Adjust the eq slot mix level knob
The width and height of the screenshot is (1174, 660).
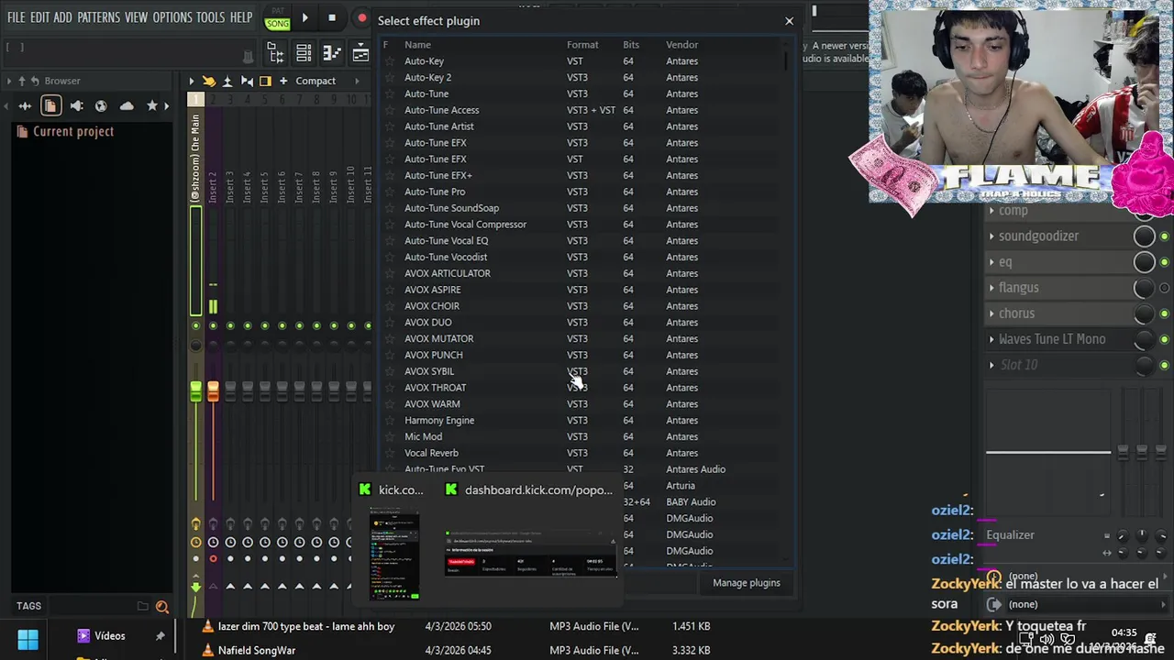1144,262
